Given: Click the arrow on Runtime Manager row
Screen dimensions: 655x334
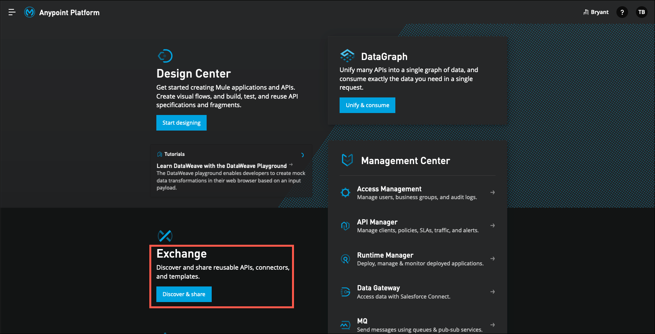Looking at the screenshot, I should 492,259.
